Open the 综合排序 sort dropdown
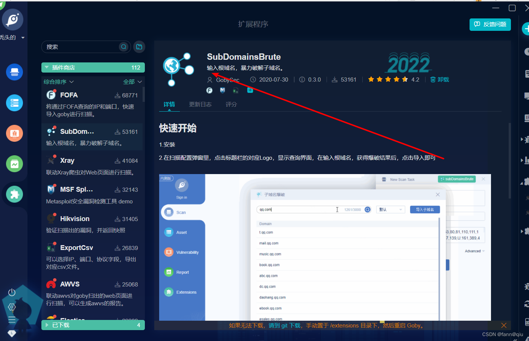This screenshot has width=529, height=341. click(59, 82)
